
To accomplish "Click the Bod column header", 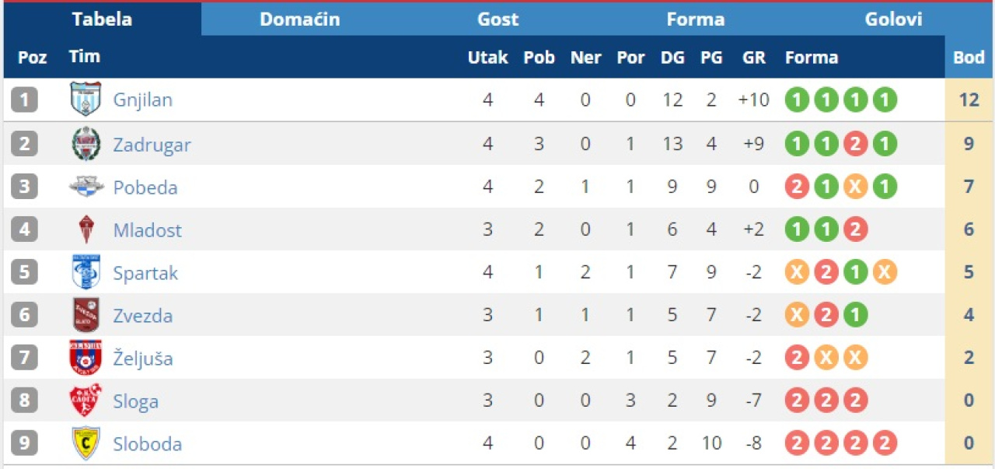I will coord(969,58).
